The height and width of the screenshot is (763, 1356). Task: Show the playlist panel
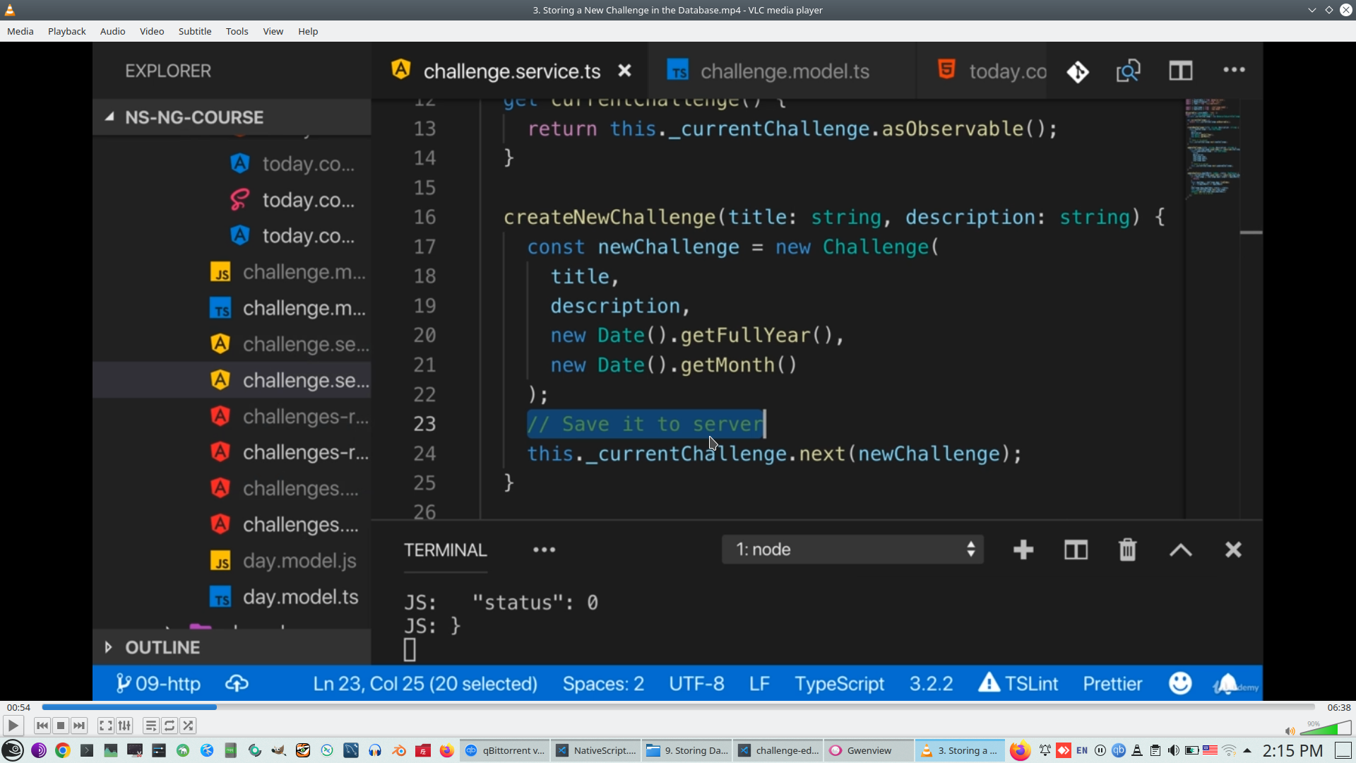pyautogui.click(x=150, y=726)
